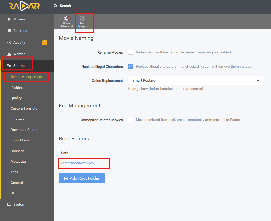
Task: Click the No Changes save icon
Action: (82, 18)
